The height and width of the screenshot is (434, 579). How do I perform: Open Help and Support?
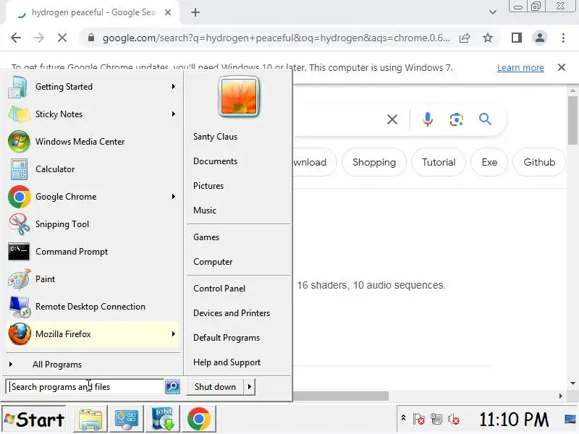click(227, 362)
